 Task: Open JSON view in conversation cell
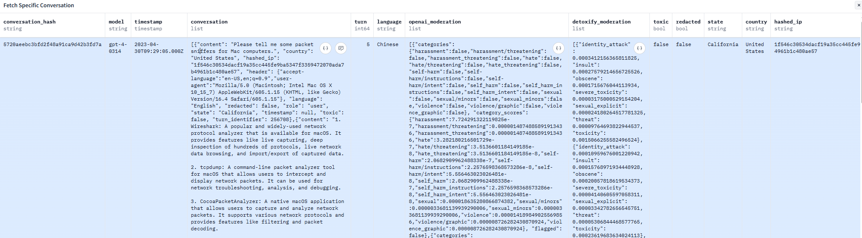(x=326, y=48)
